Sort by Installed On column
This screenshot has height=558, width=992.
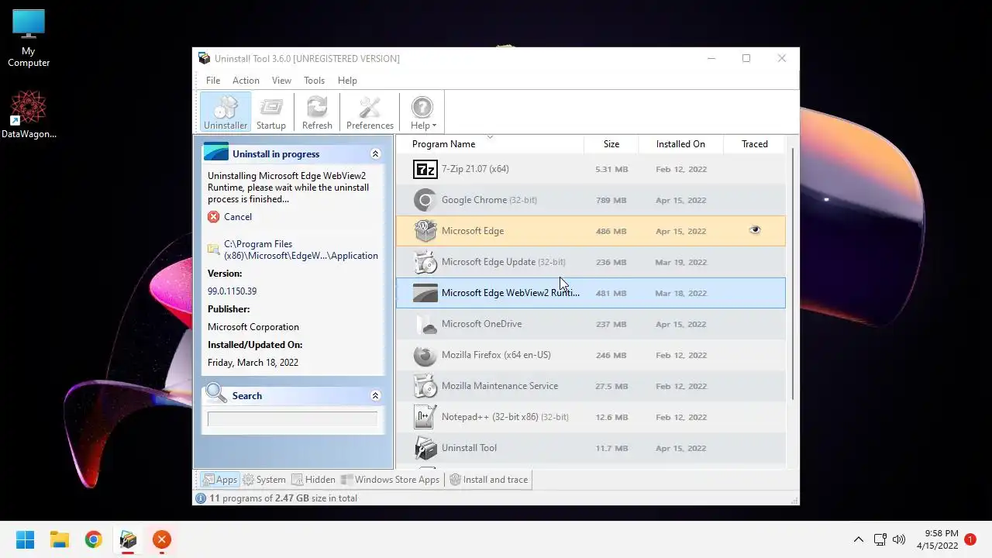(680, 144)
